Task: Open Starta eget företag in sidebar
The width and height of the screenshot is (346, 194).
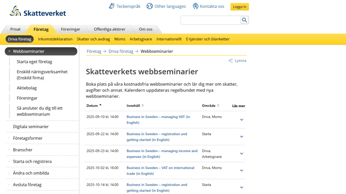Action: pos(34,62)
